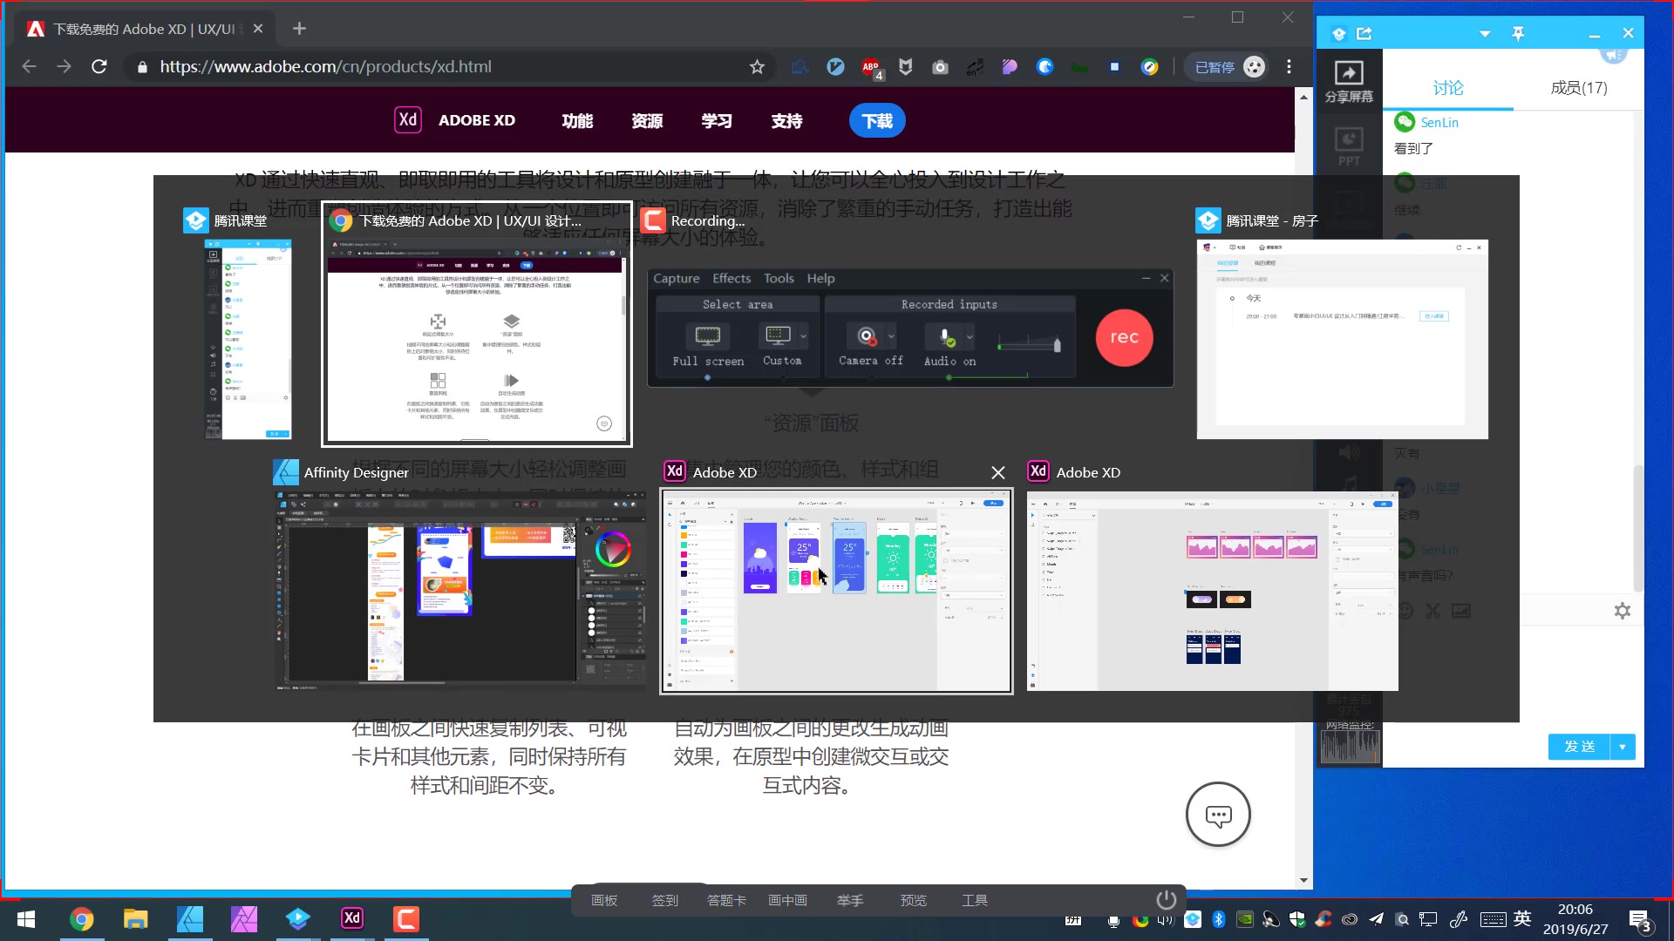Click 工具 in bottom toolbar
Screen dimensions: 1674x941
(x=975, y=901)
